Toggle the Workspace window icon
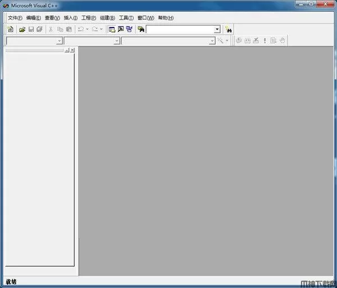The width and height of the screenshot is (337, 288). [112, 29]
